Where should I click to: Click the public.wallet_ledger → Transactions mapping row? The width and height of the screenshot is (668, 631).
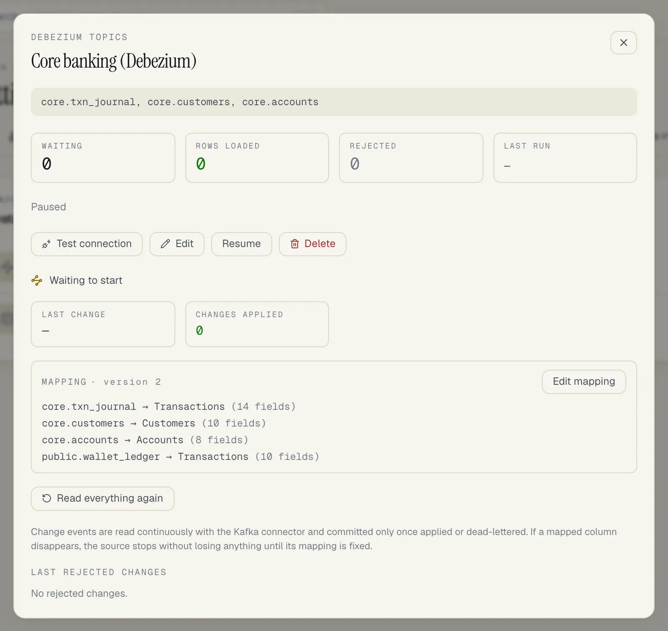click(181, 457)
